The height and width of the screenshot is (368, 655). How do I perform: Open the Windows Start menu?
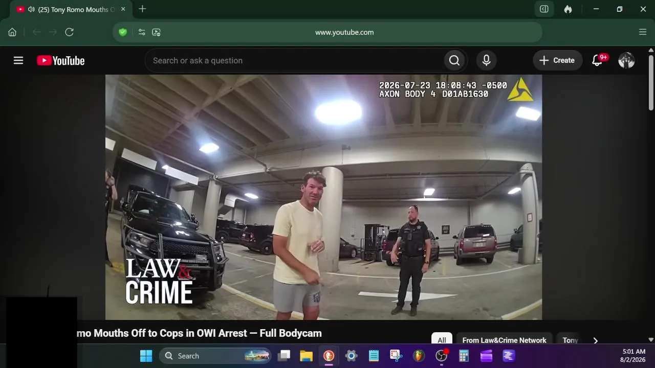point(146,356)
